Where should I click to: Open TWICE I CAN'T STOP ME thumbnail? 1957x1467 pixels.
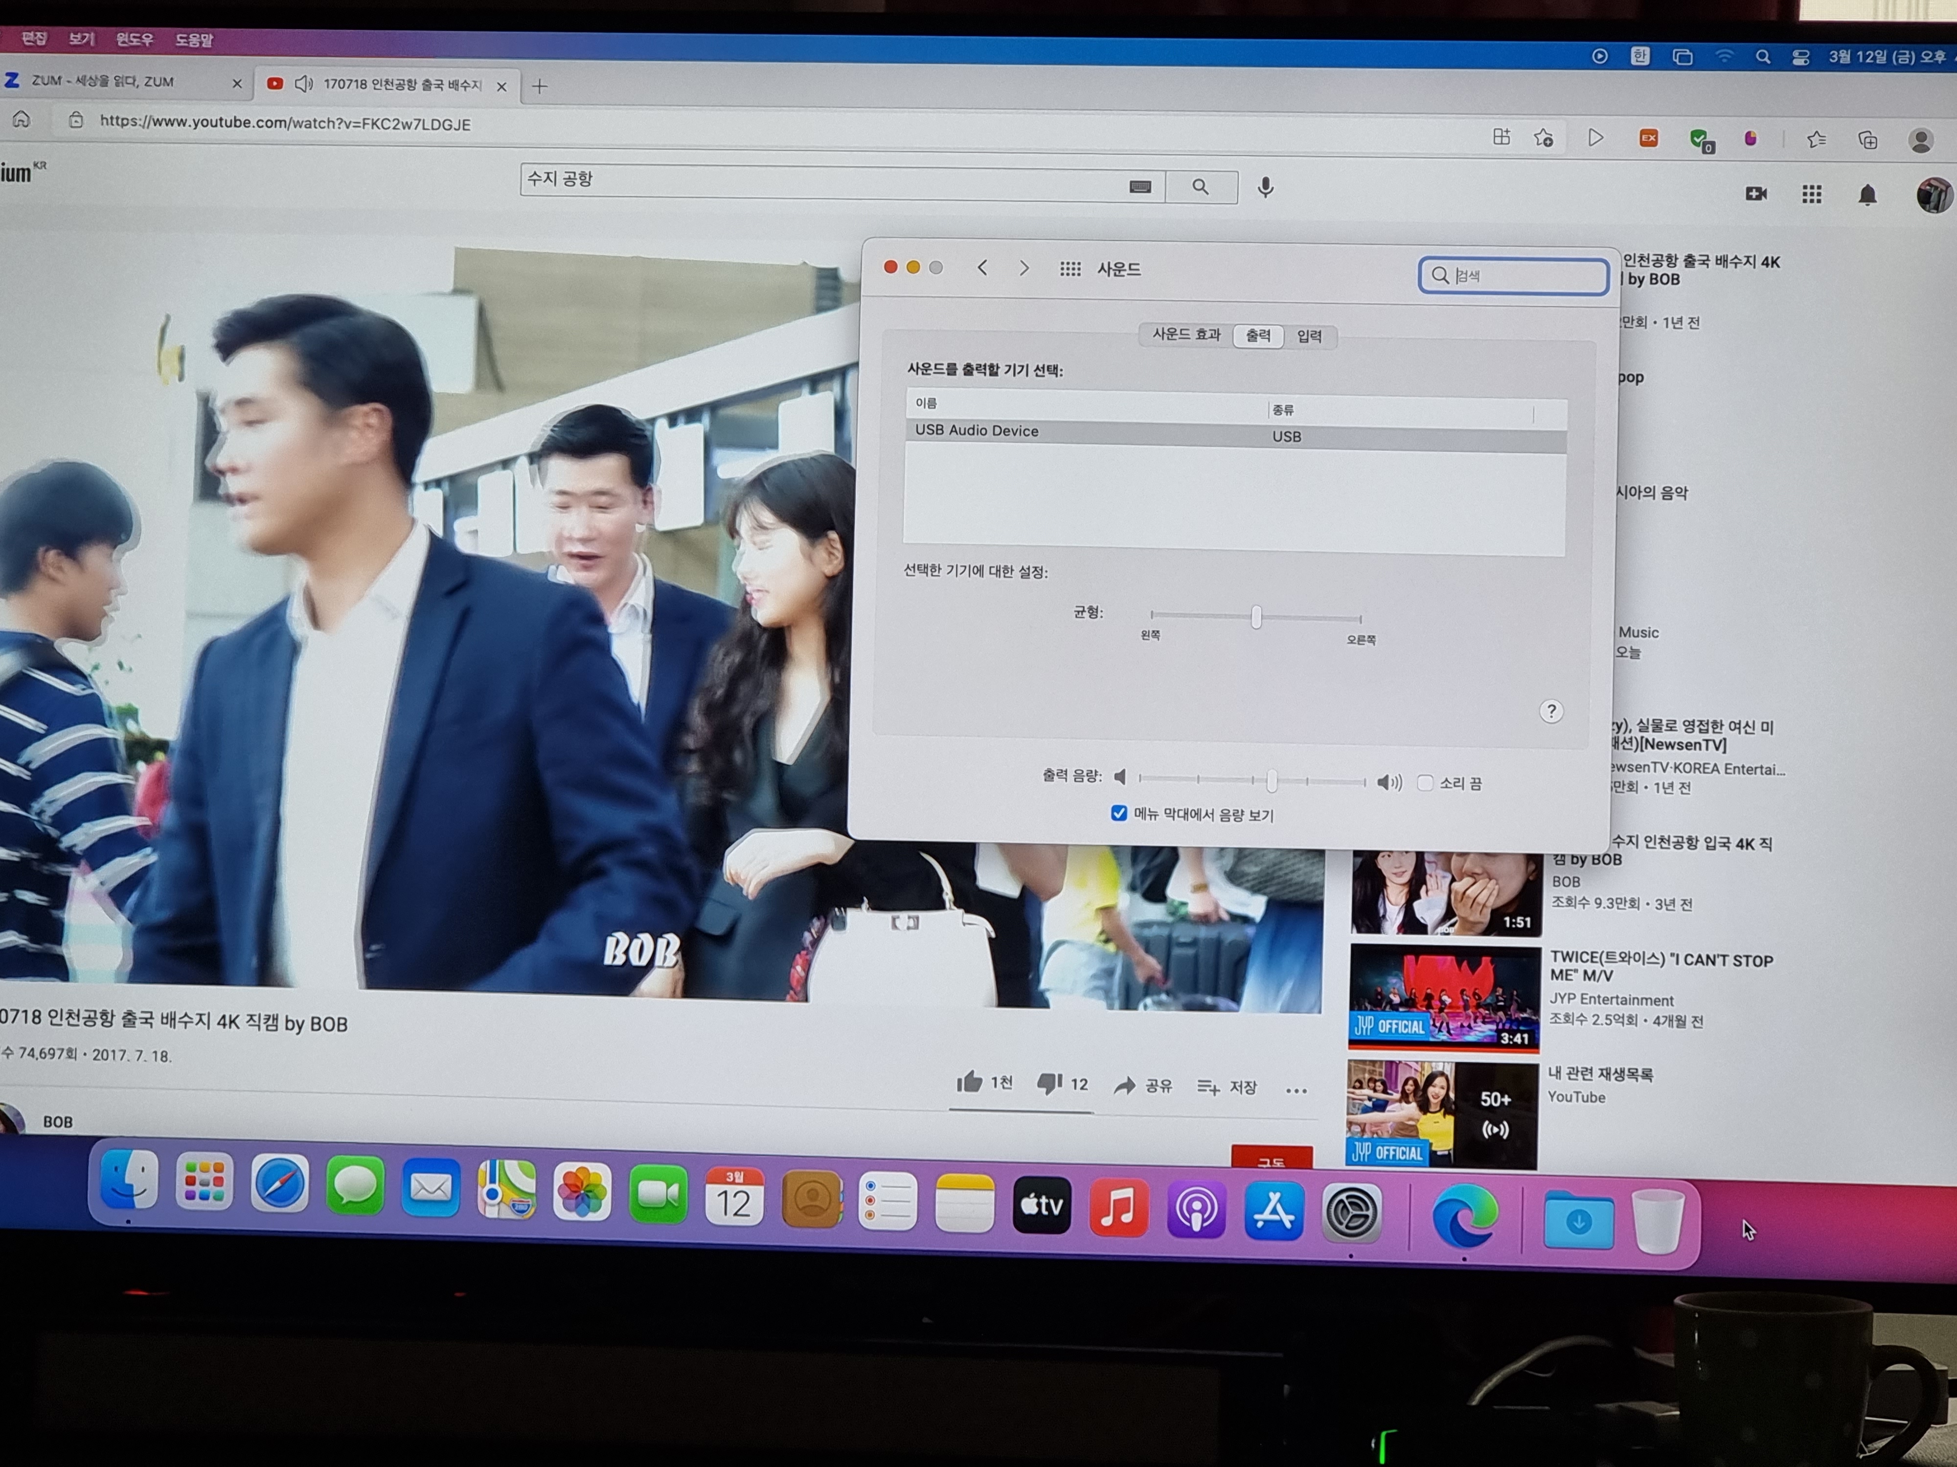(x=1444, y=998)
